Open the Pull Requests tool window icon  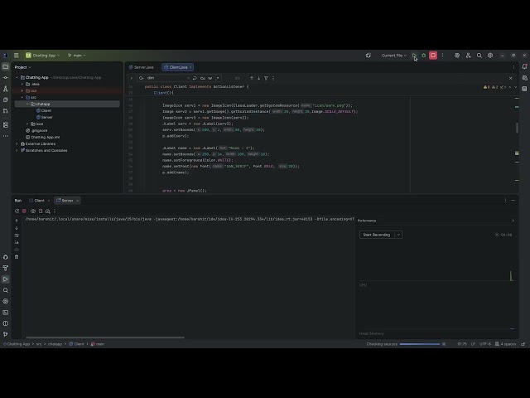click(6, 111)
